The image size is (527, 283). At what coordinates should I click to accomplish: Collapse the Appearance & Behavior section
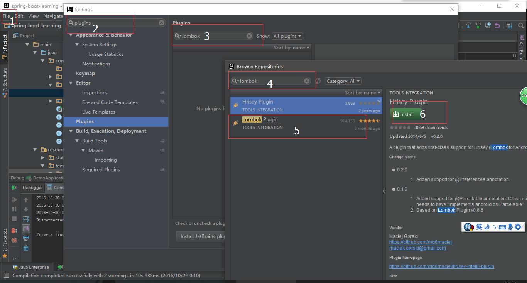[x=71, y=35]
